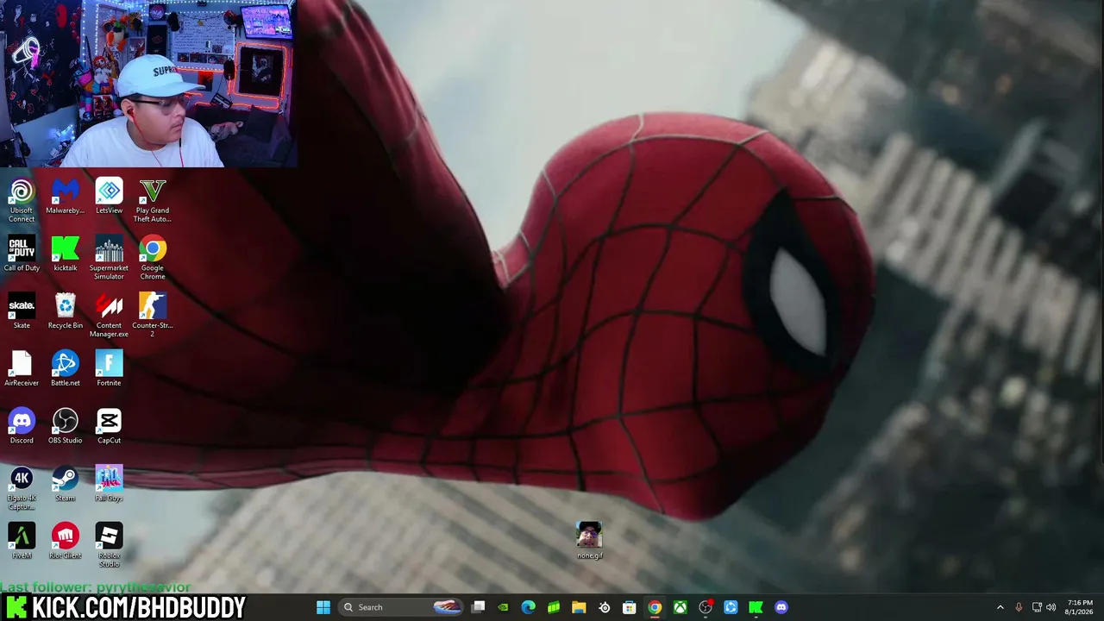Open Microsoft Store from the taskbar
The height and width of the screenshot is (621, 1104).
[630, 607]
